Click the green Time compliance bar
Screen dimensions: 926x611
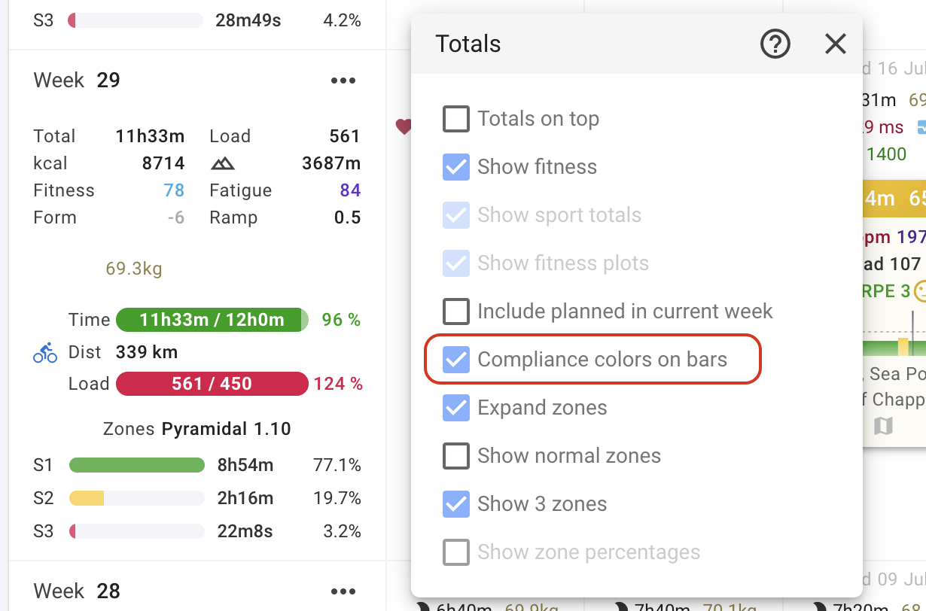click(212, 320)
